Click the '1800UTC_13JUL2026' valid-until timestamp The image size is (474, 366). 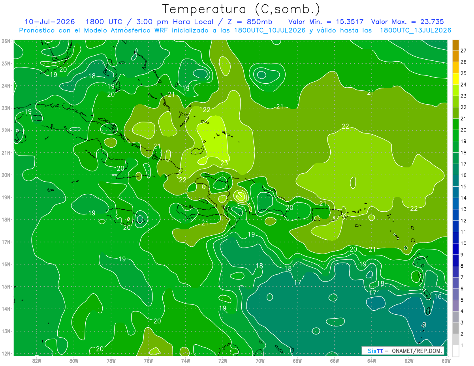416,30
